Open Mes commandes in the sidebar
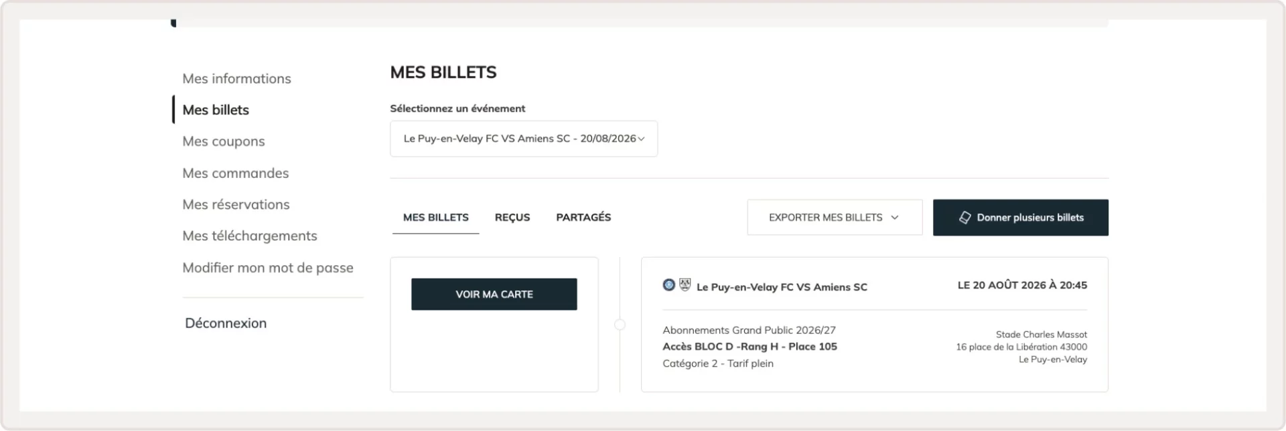1286x431 pixels. pyautogui.click(x=236, y=173)
